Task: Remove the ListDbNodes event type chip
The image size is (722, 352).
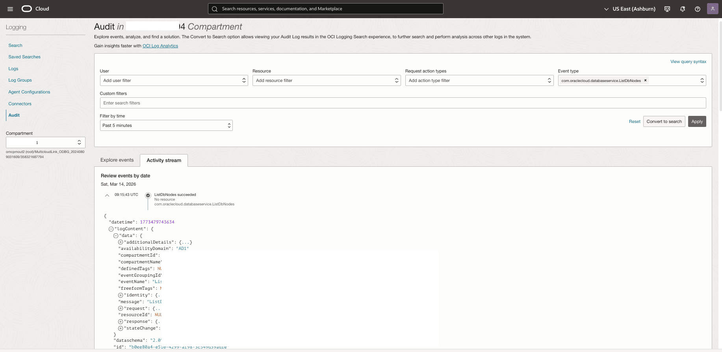Action: 645,80
